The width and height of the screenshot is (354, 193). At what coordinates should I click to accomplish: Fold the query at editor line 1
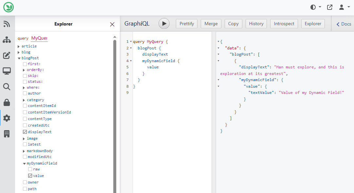pyautogui.click(x=131, y=42)
